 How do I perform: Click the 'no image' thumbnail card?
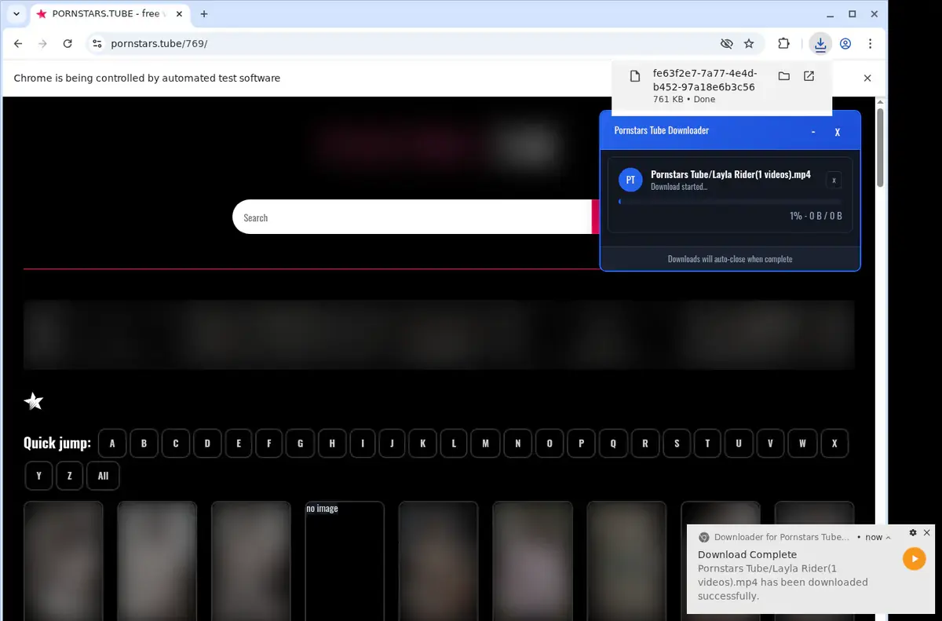pyautogui.click(x=345, y=561)
